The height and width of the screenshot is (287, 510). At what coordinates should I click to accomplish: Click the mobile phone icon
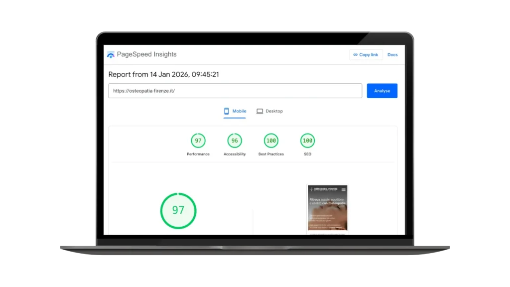pyautogui.click(x=227, y=111)
